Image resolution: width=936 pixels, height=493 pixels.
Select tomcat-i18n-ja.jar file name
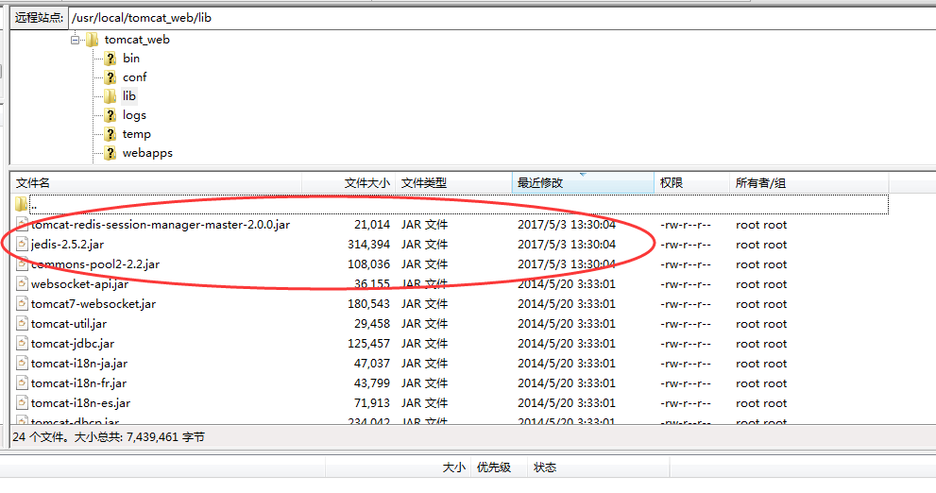[x=79, y=363]
